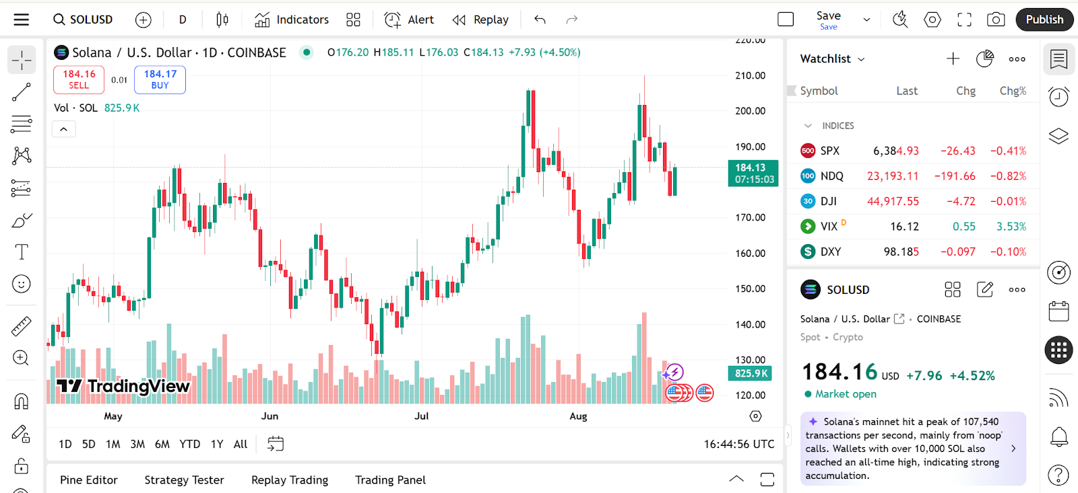The height and width of the screenshot is (493, 1078).
Task: Maximize the bottom panel
Action: (x=767, y=480)
